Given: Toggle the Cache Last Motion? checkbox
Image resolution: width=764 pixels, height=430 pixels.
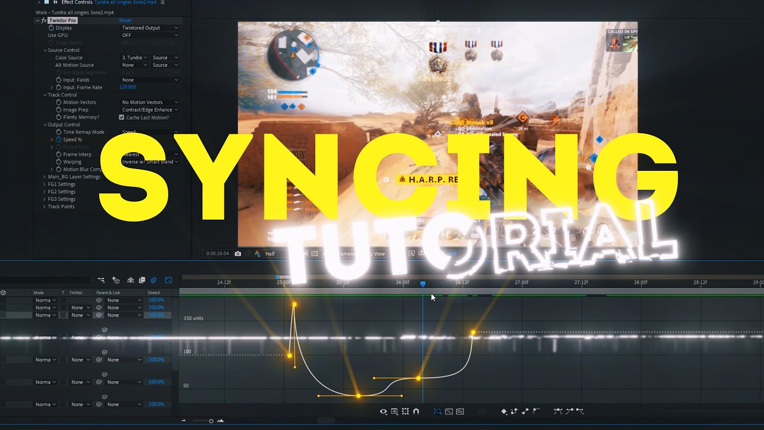Looking at the screenshot, I should (122, 117).
